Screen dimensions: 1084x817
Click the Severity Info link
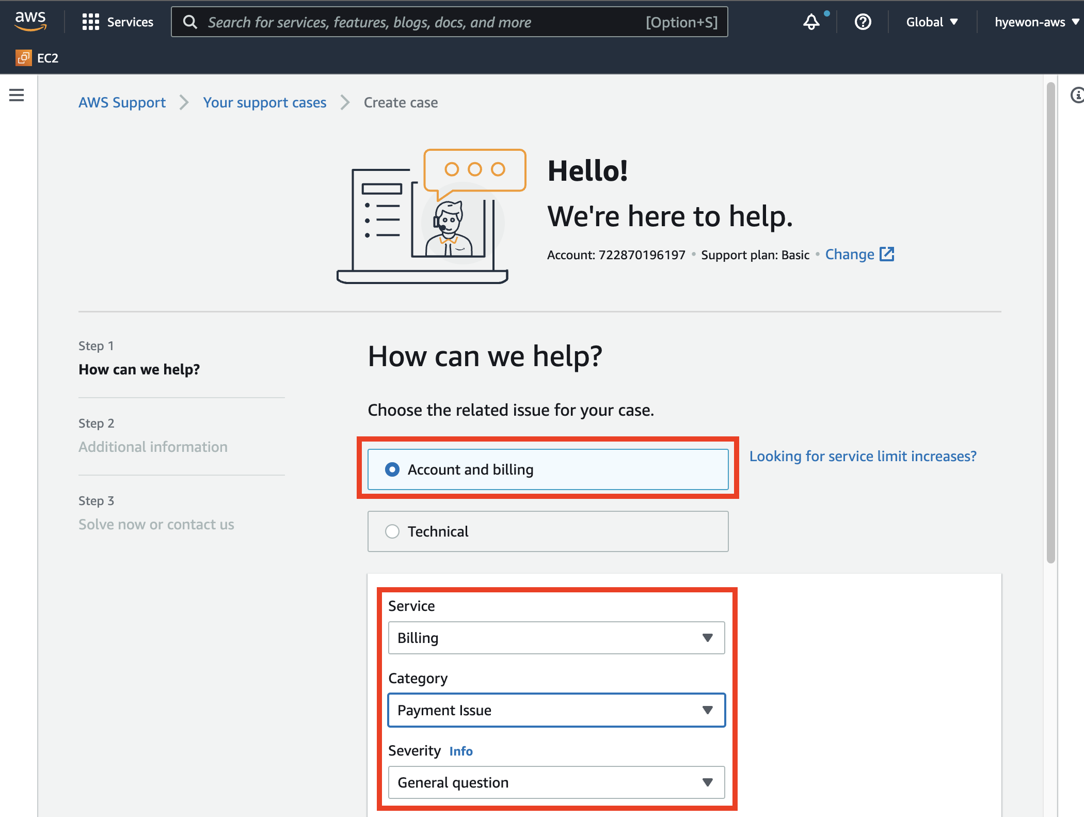point(460,751)
